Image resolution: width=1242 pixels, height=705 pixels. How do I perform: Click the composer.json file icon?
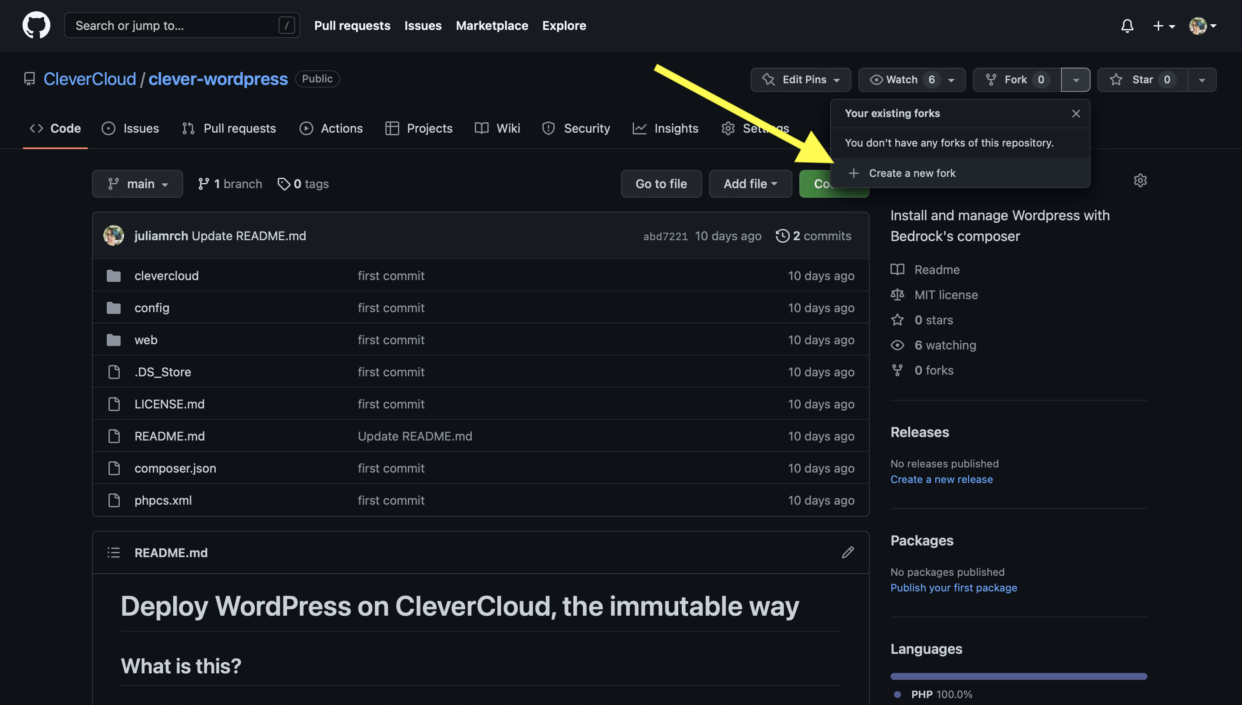click(x=113, y=468)
